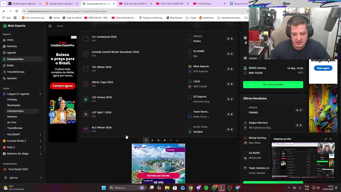Expand the Dota 2 section
This screenshot has width=341, height=192.
40,147
